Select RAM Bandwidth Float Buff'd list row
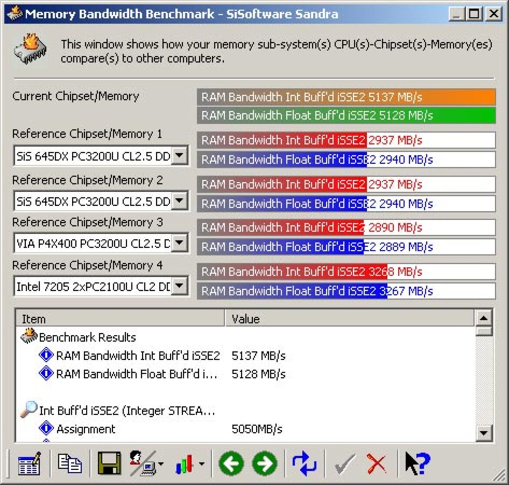Image resolution: width=509 pixels, height=485 pixels. tap(136, 374)
